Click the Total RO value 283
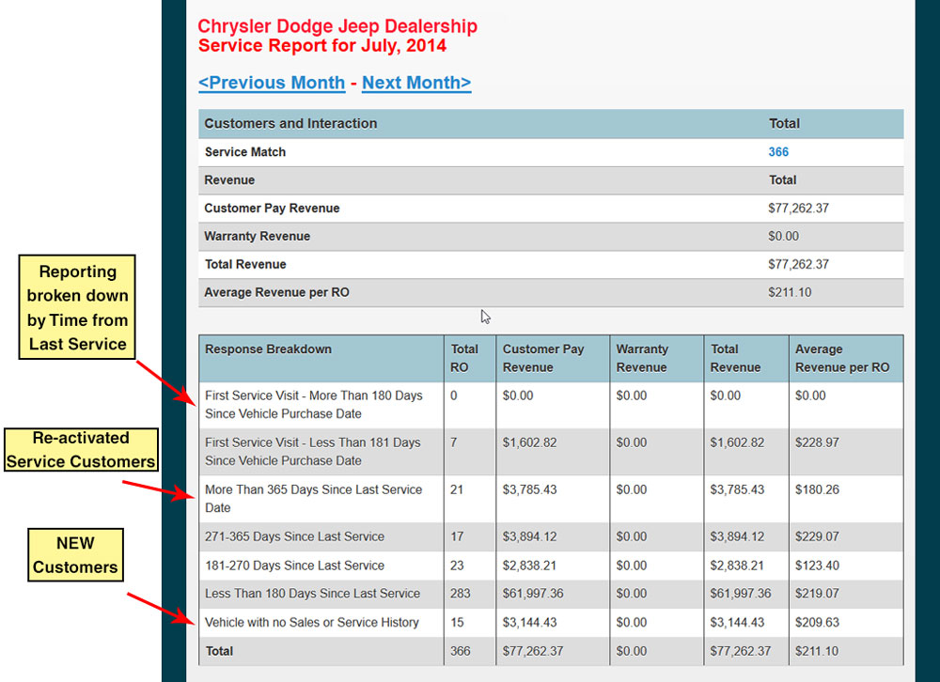940x682 pixels. (x=461, y=594)
